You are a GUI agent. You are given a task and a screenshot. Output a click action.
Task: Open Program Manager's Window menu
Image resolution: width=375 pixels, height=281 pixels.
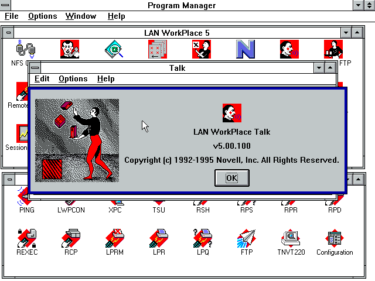pos(81,16)
